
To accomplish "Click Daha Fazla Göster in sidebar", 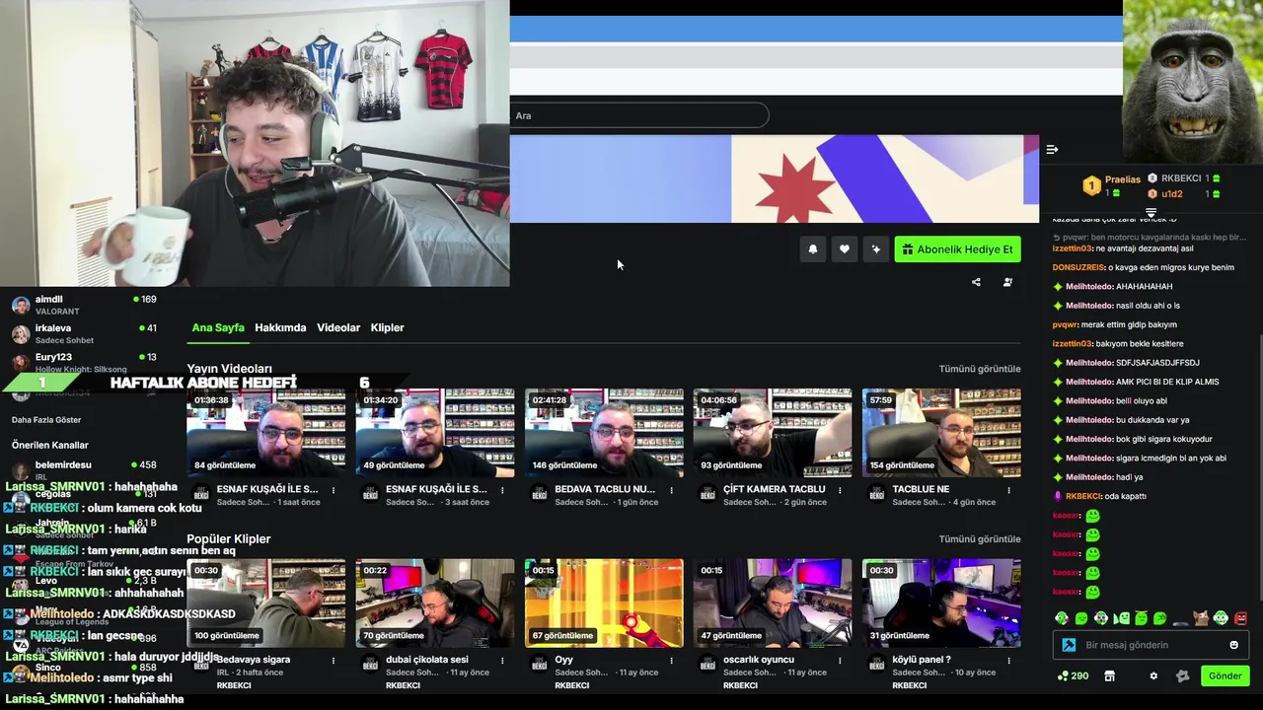I will [x=46, y=420].
